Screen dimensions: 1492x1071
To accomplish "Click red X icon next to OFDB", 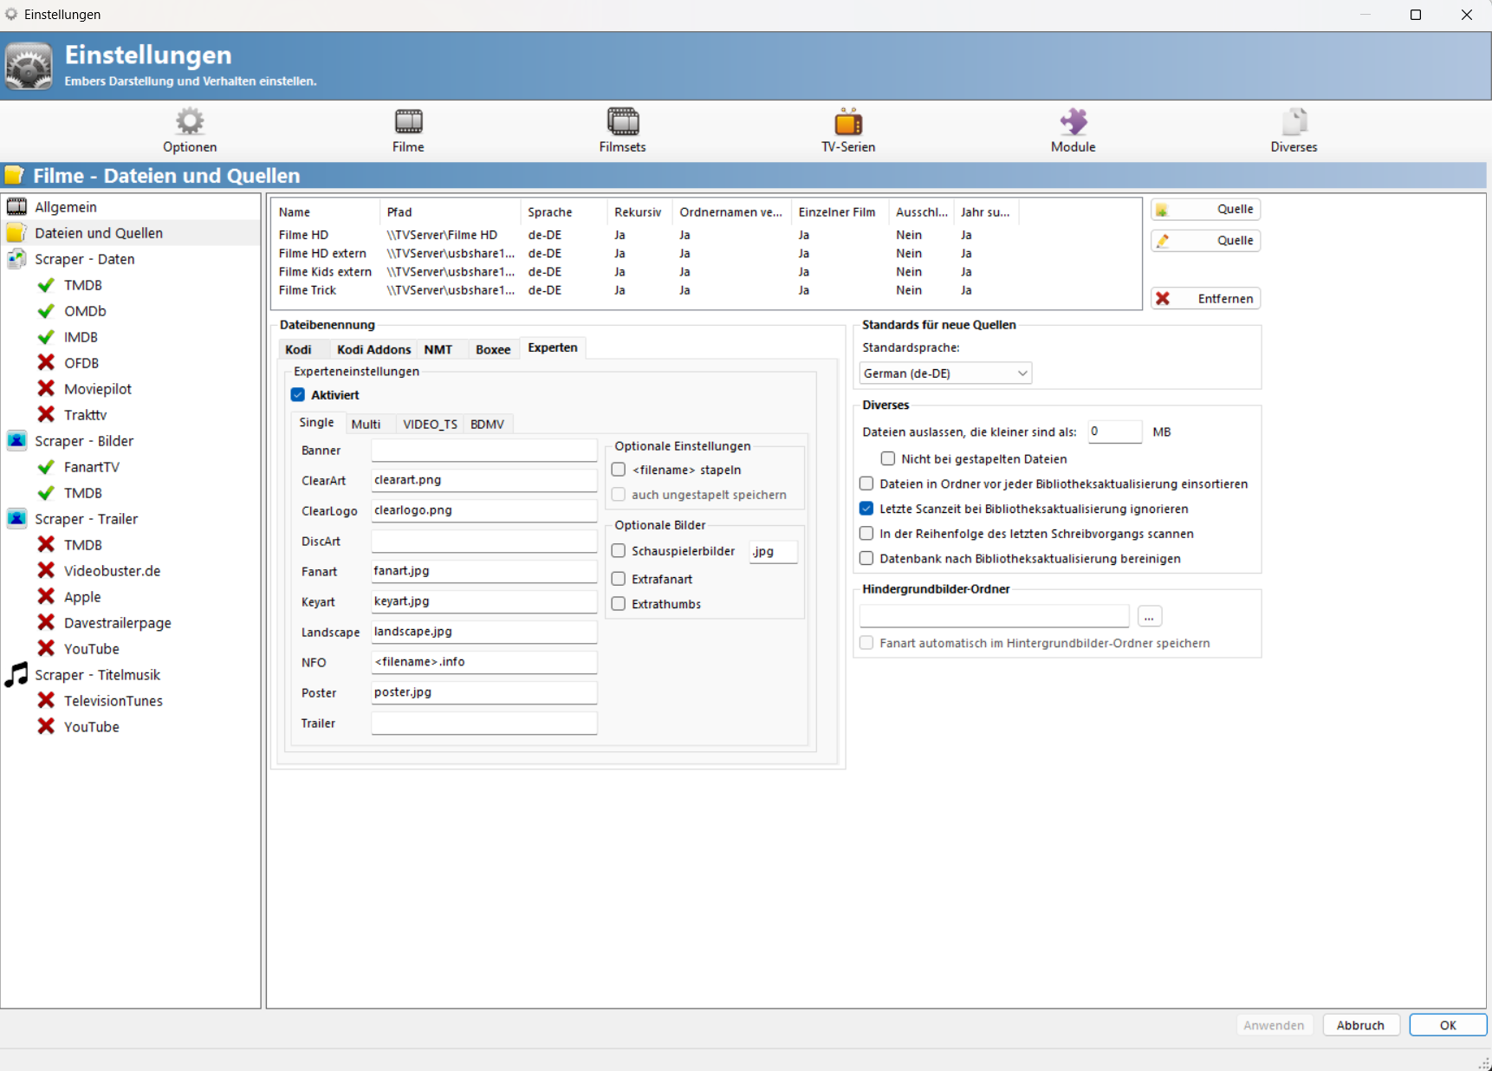I will coord(47,363).
